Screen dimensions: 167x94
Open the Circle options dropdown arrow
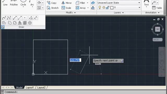coord(23,7)
